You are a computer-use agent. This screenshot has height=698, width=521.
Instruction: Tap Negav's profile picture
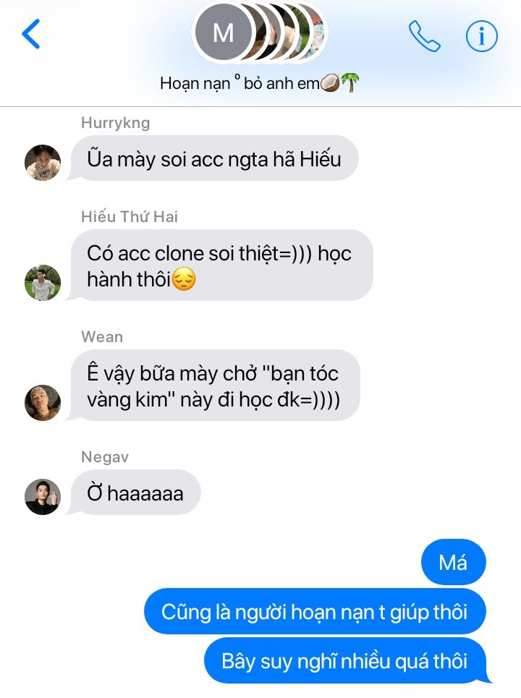coord(43,497)
